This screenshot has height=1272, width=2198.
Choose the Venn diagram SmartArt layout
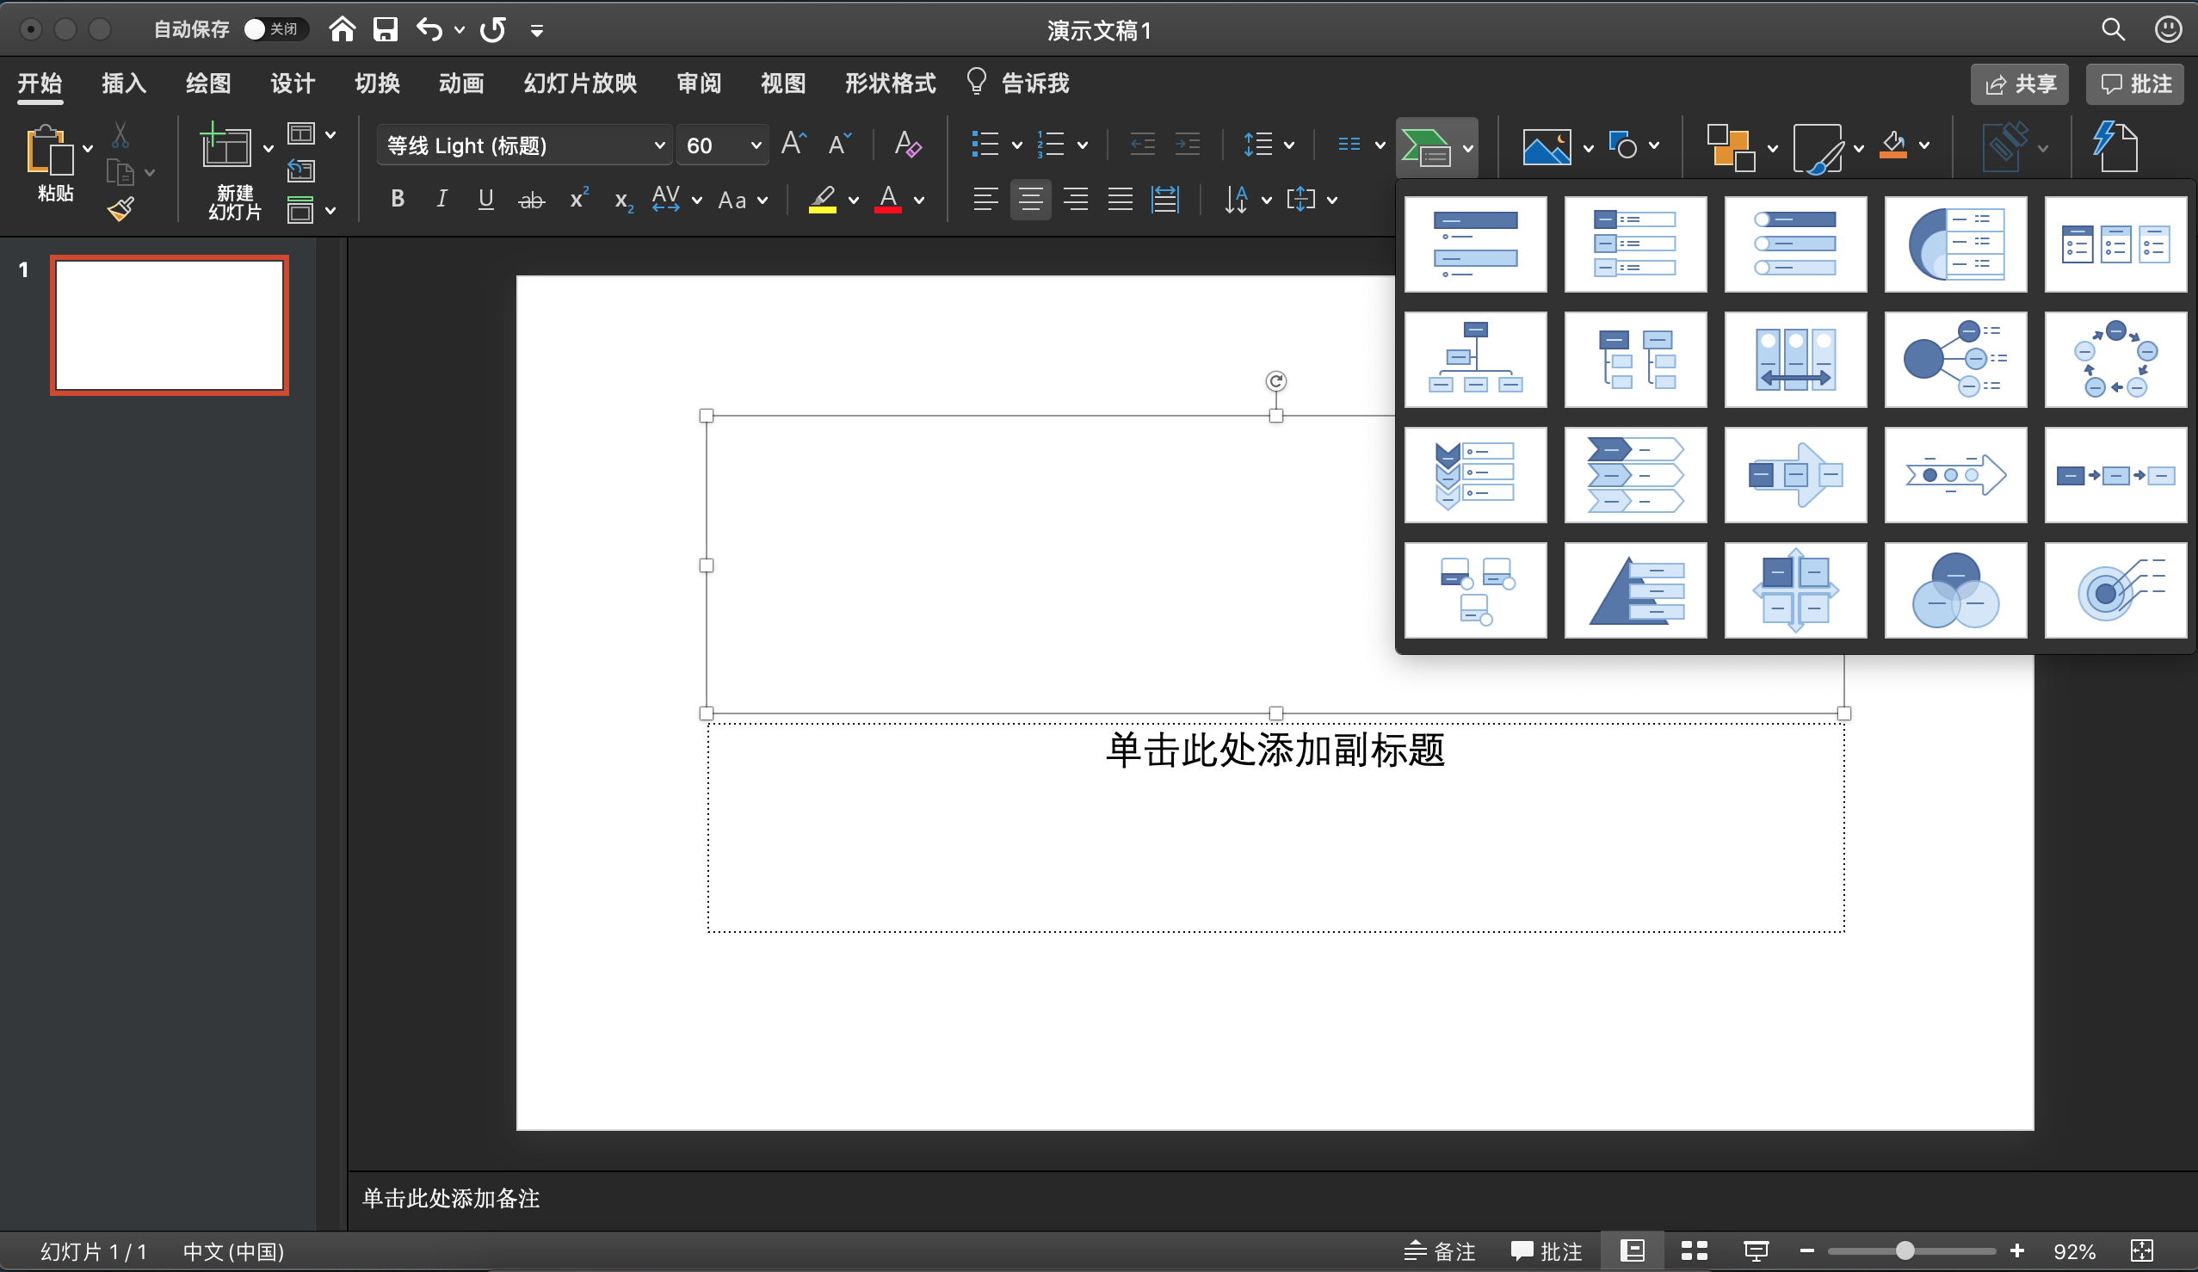[x=1954, y=590]
